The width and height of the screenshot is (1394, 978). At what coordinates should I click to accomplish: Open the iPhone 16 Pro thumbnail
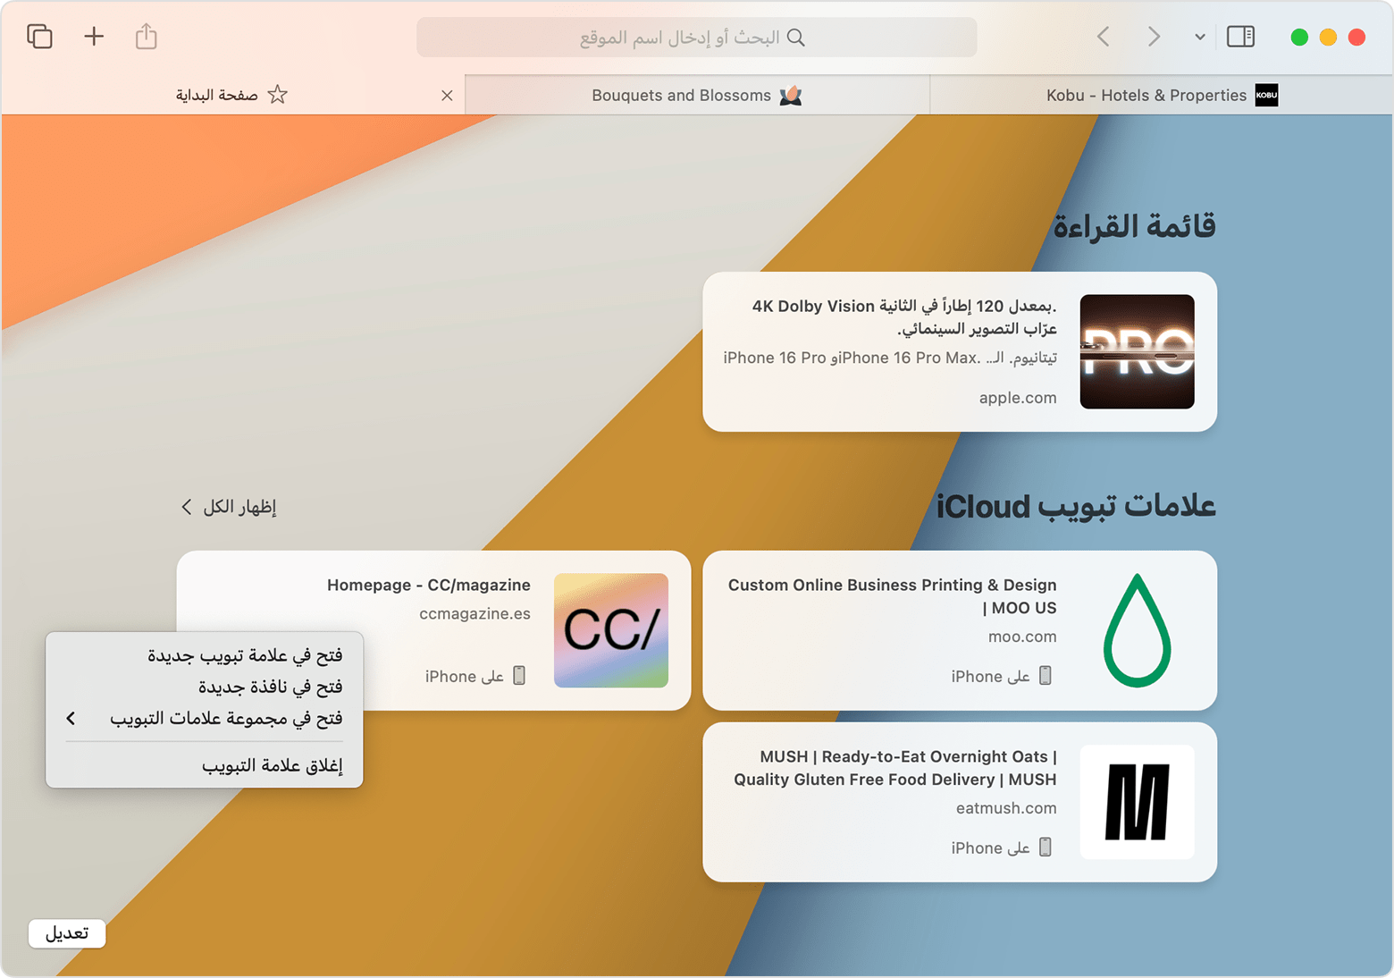(1137, 351)
